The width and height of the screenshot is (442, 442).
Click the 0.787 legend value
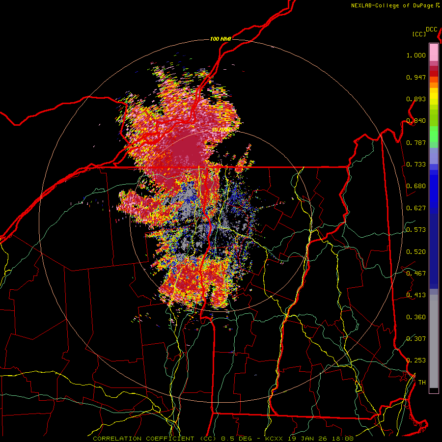416,142
